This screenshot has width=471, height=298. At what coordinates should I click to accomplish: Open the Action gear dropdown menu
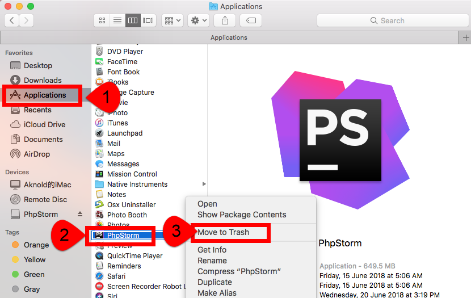point(199,20)
